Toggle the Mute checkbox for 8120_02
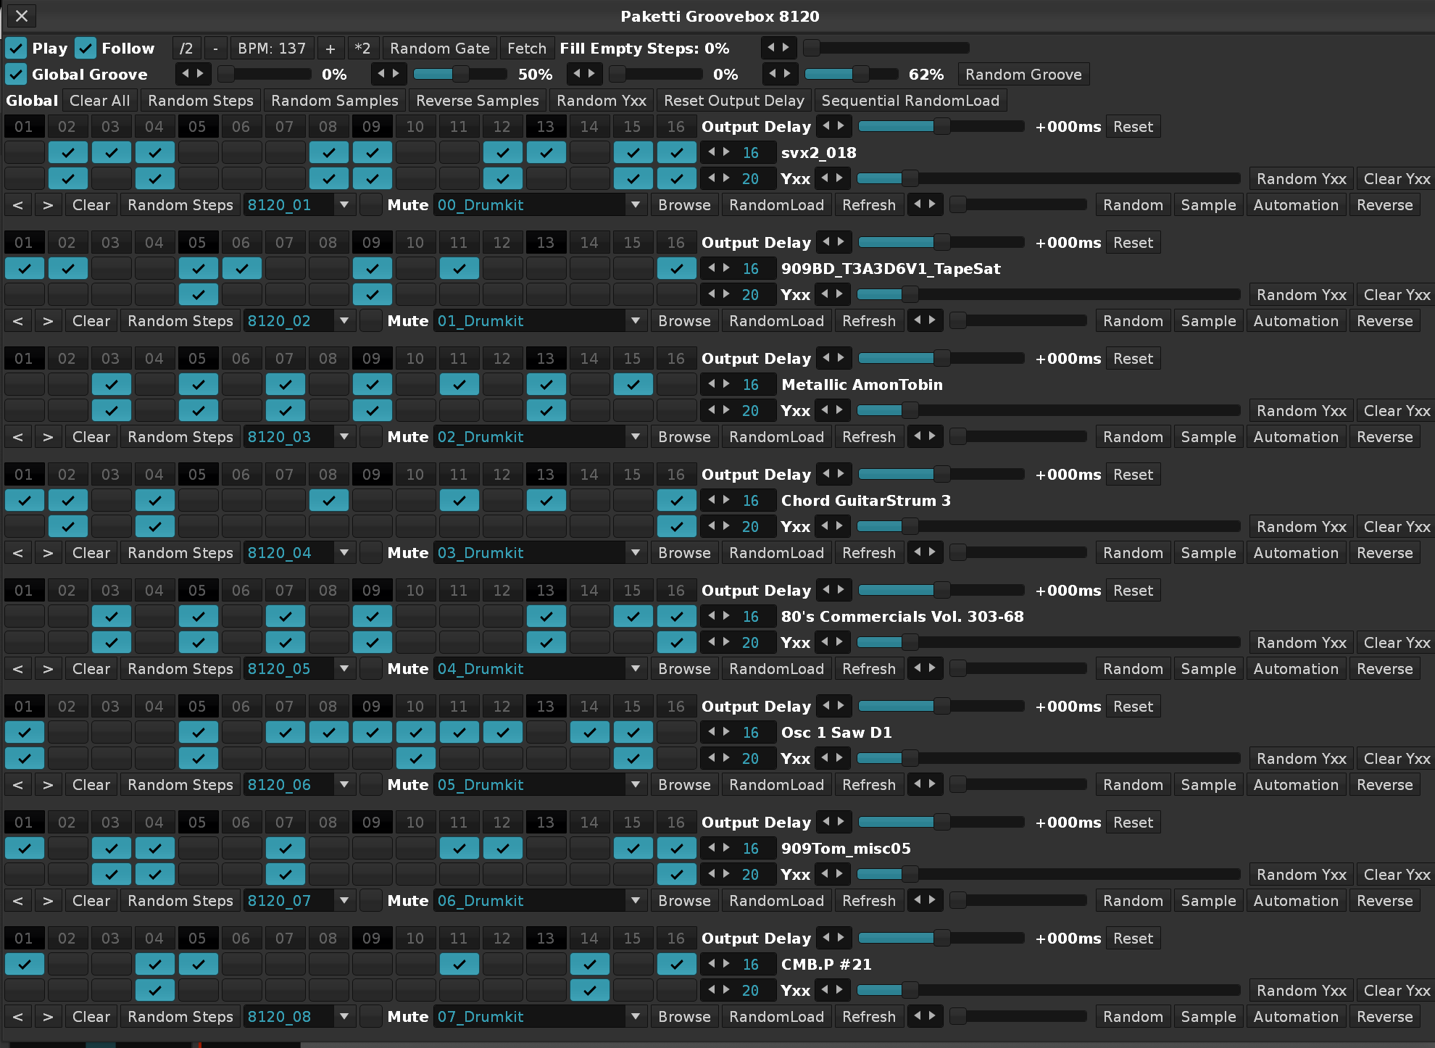The width and height of the screenshot is (1435, 1048). [371, 321]
